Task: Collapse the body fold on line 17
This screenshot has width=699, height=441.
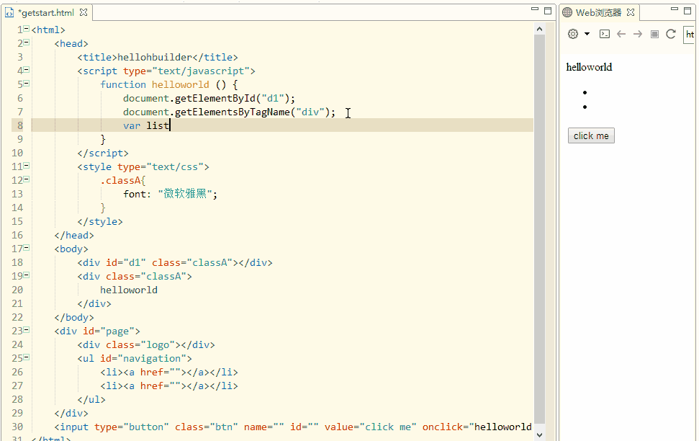Action: coord(27,248)
